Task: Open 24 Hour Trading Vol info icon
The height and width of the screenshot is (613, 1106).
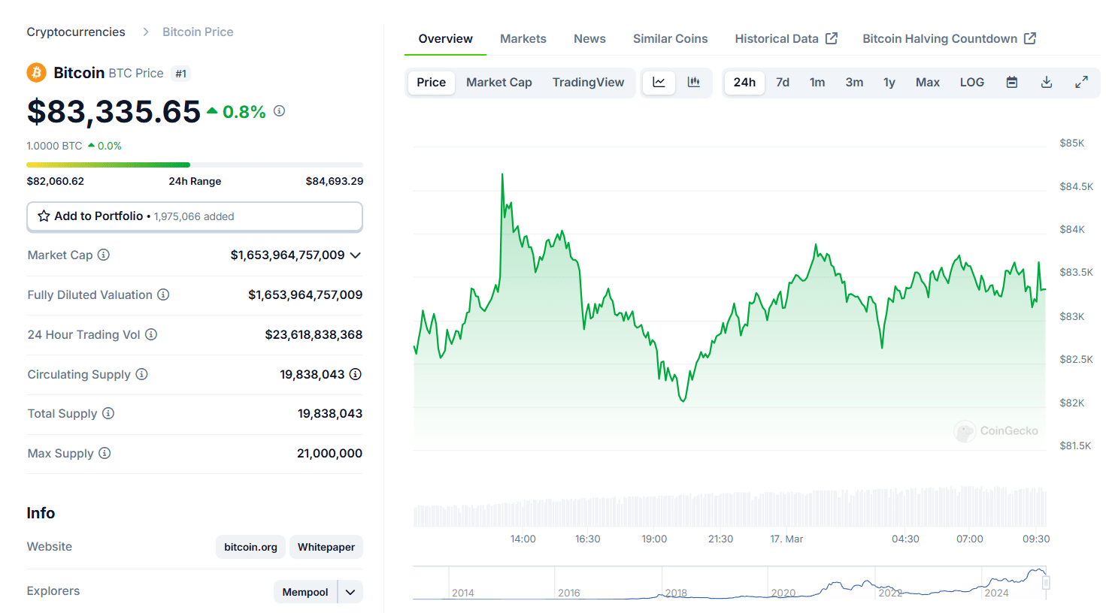Action: pos(151,334)
